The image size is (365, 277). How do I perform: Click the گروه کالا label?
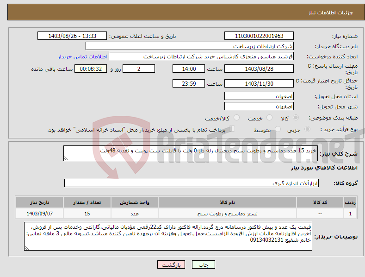pyautogui.click(x=346, y=183)
